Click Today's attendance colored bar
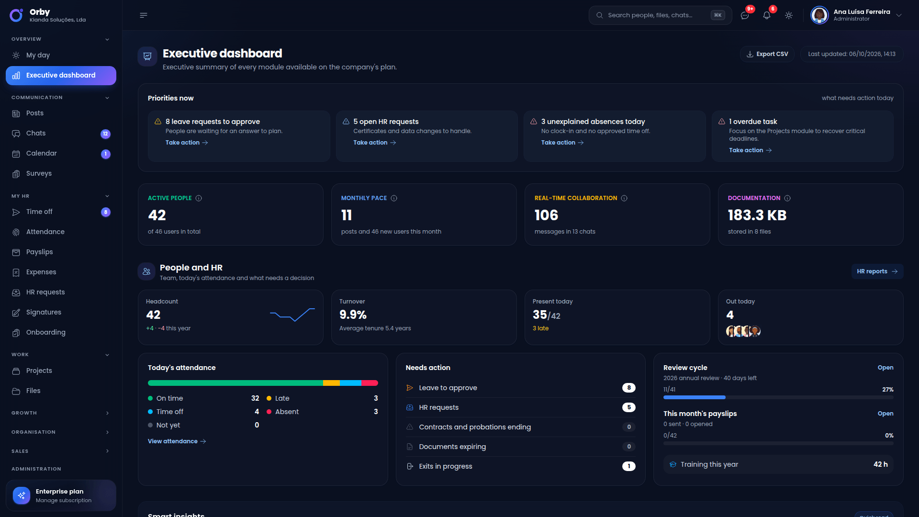Viewport: 919px width, 517px height. click(x=263, y=383)
